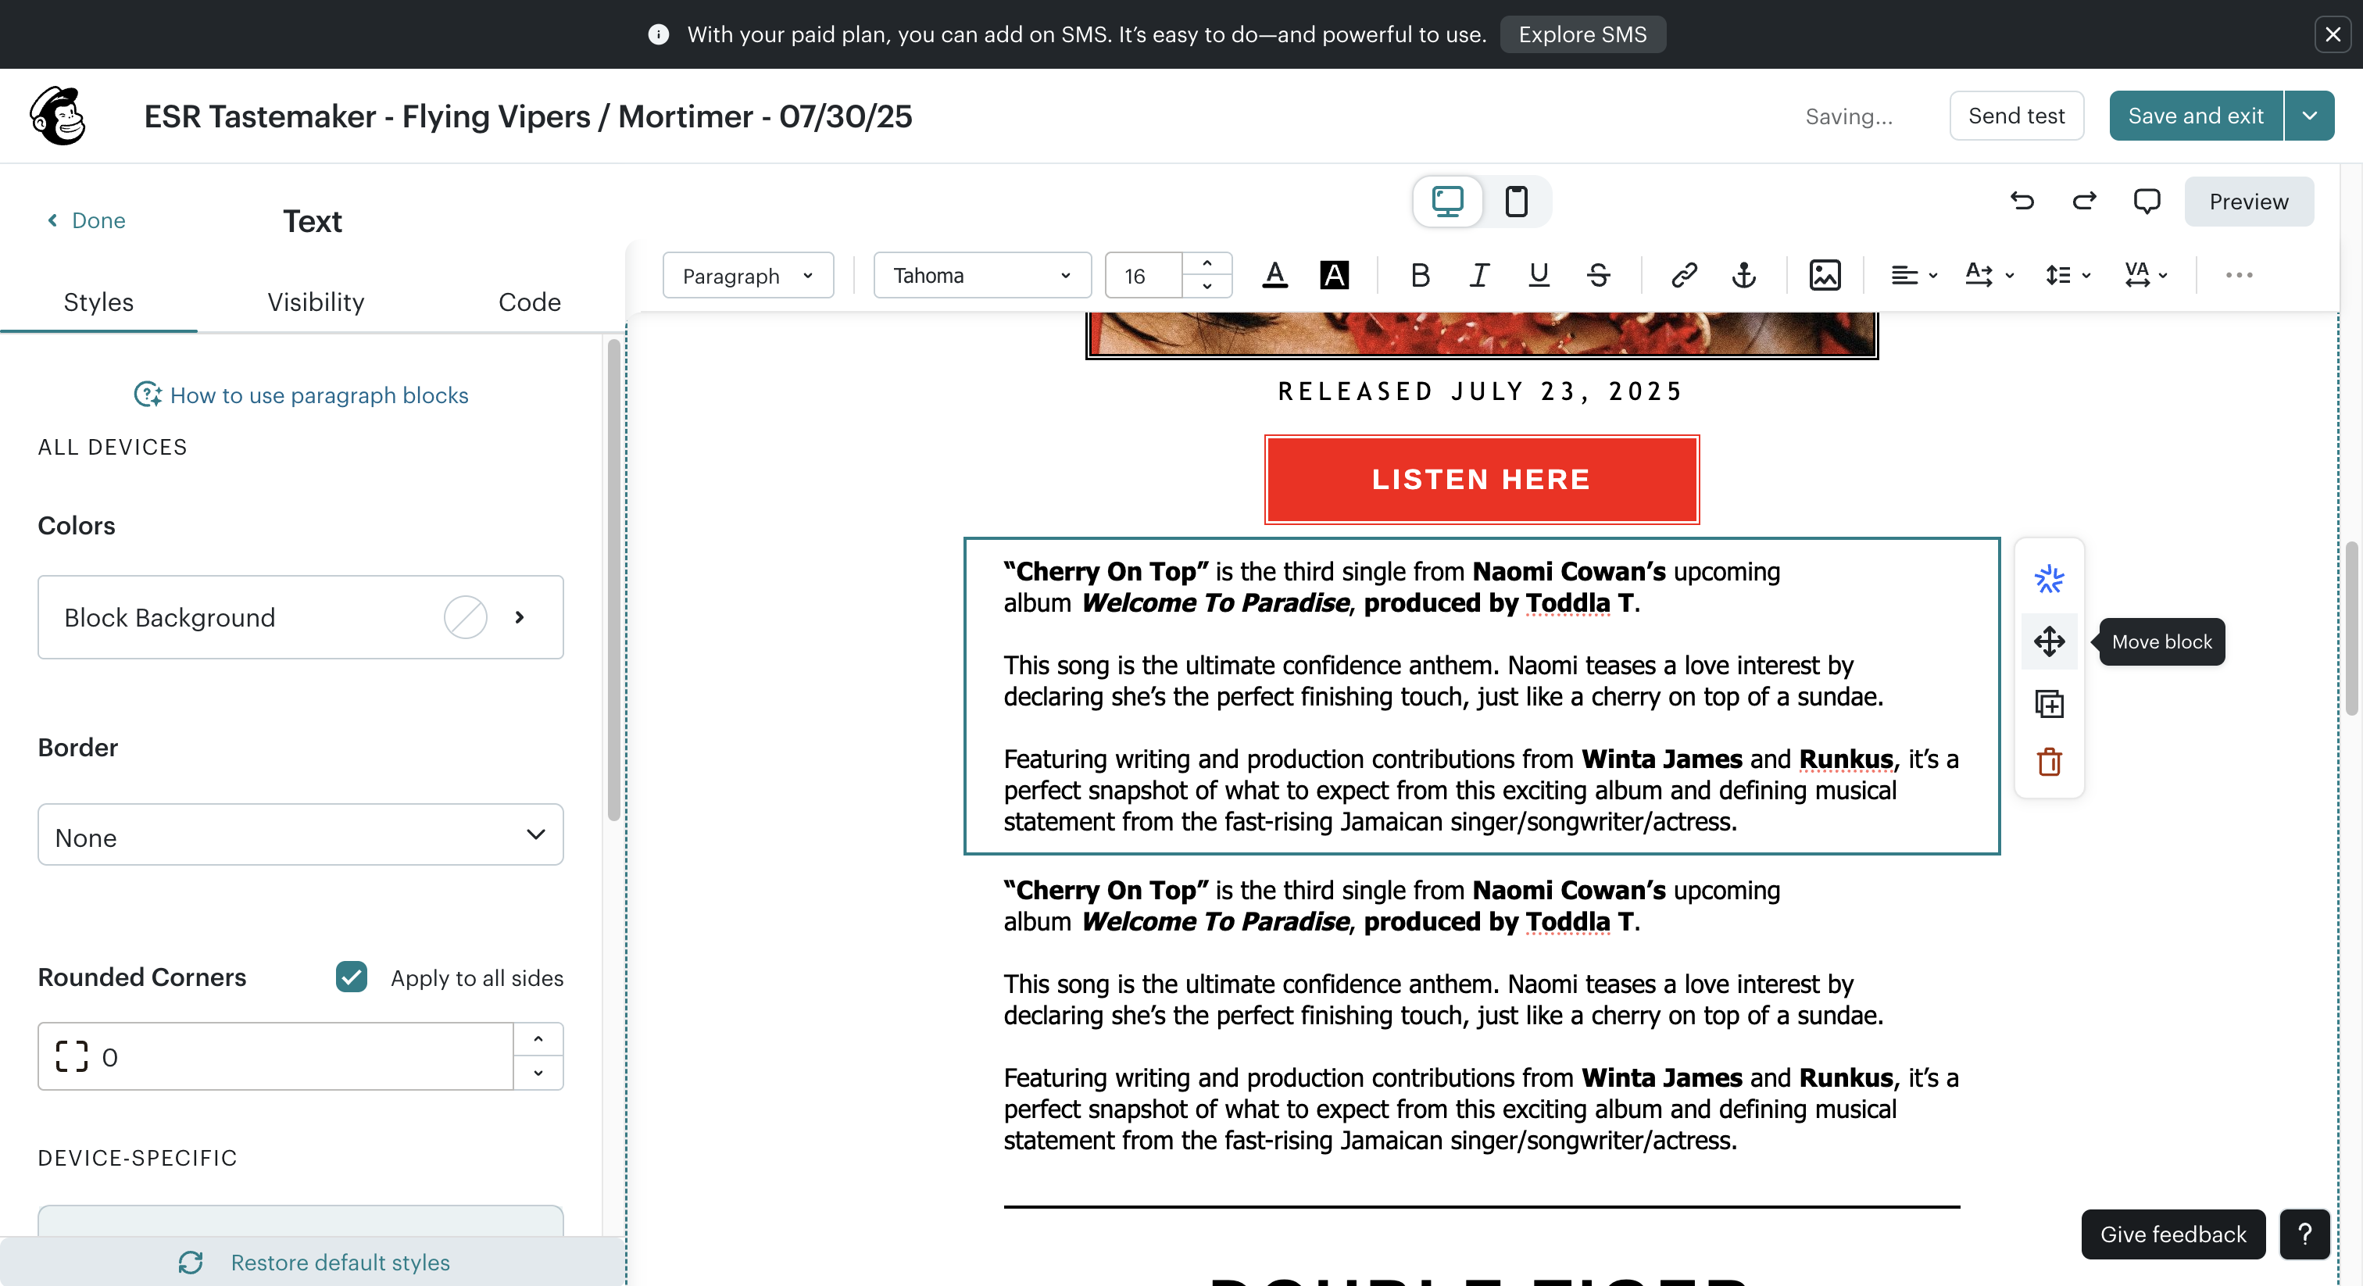The width and height of the screenshot is (2363, 1286).
Task: Open the comments bubble icon
Action: pos(2147,201)
